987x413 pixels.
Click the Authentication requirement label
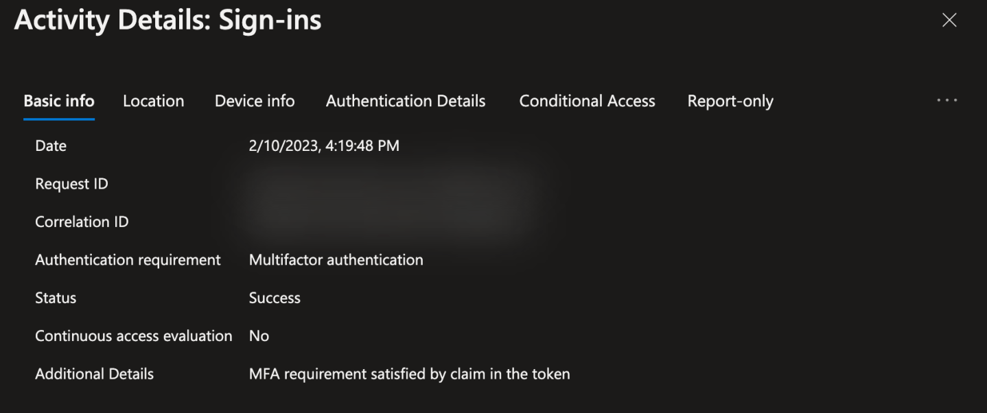[x=128, y=259]
